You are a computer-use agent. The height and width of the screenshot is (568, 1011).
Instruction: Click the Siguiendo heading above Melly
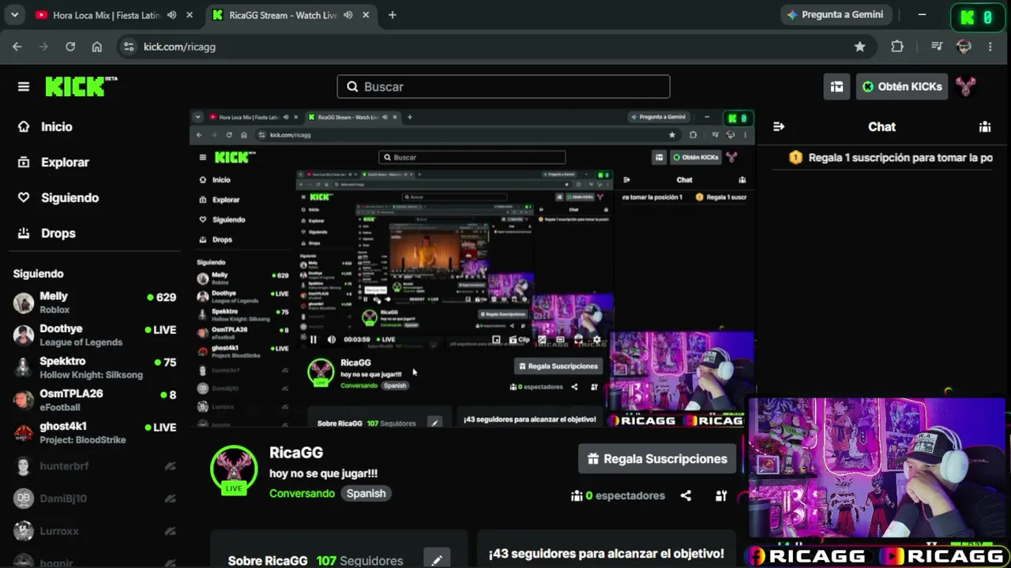tap(39, 274)
